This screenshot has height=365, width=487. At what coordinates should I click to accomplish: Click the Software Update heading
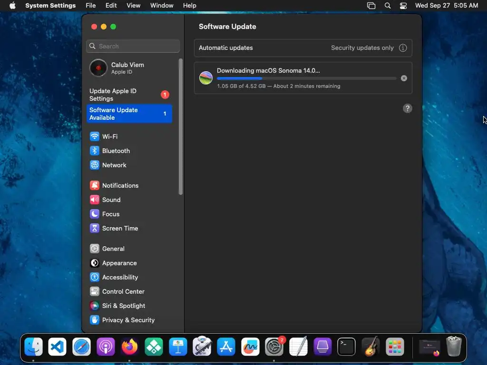[x=227, y=27]
